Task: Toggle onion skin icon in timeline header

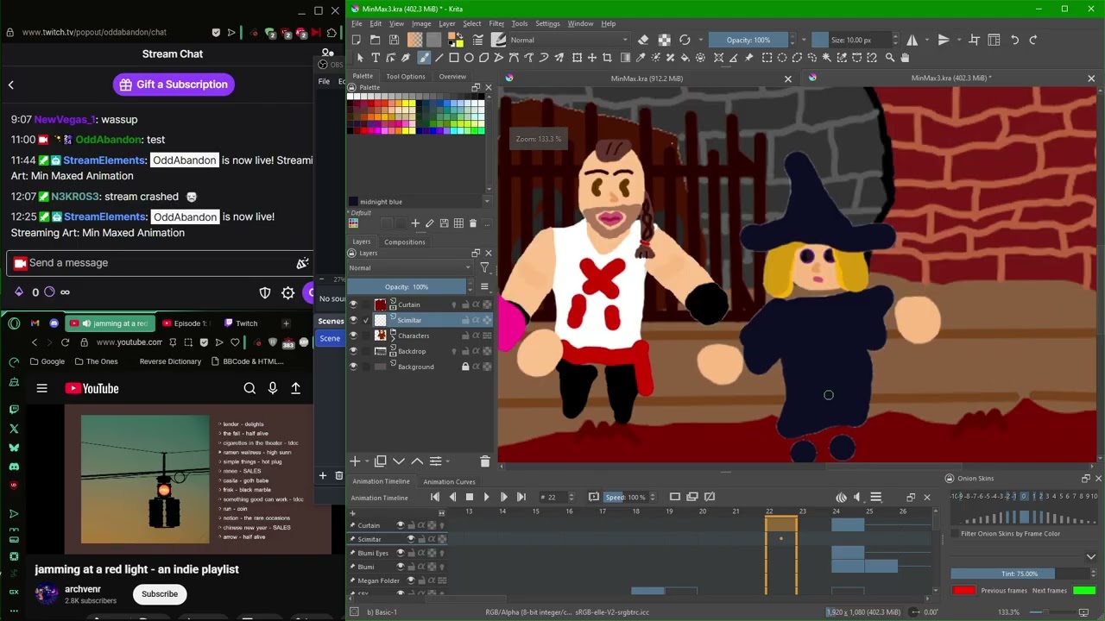Action: pyautogui.click(x=841, y=497)
